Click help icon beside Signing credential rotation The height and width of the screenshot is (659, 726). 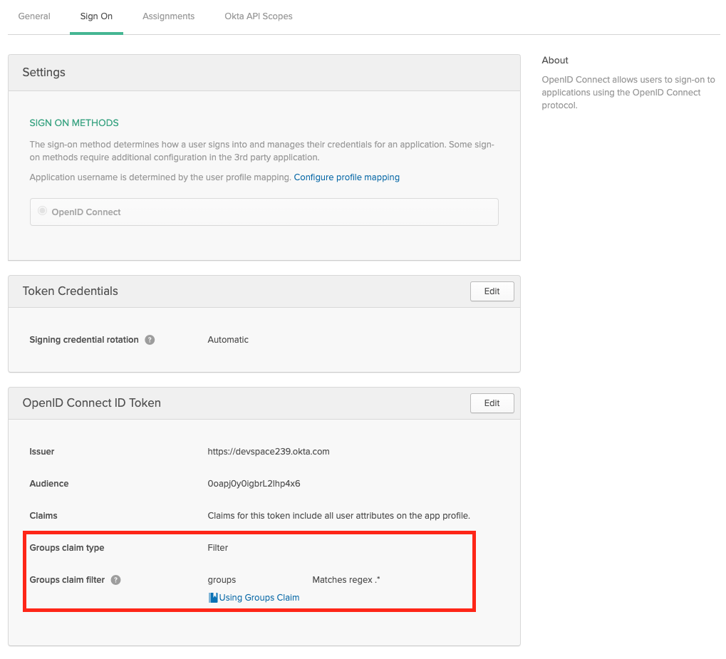[150, 340]
